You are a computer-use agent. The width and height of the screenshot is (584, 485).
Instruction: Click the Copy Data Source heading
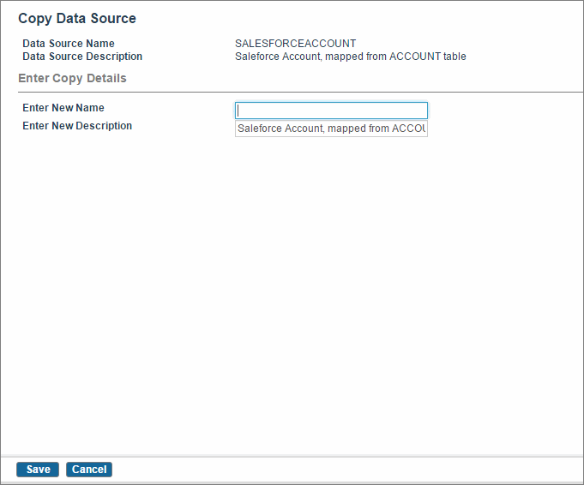pyautogui.click(x=77, y=18)
